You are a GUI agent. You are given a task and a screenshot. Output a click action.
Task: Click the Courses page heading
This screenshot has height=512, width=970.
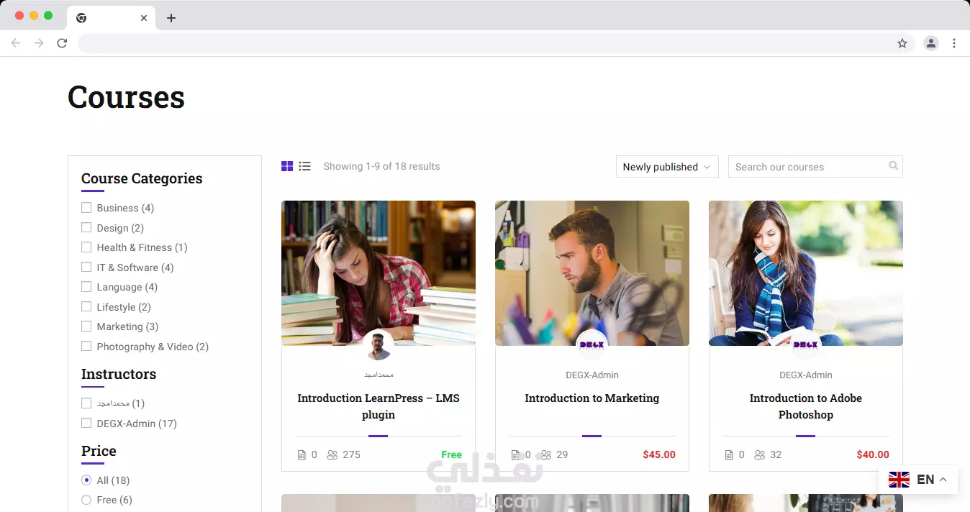(x=126, y=97)
